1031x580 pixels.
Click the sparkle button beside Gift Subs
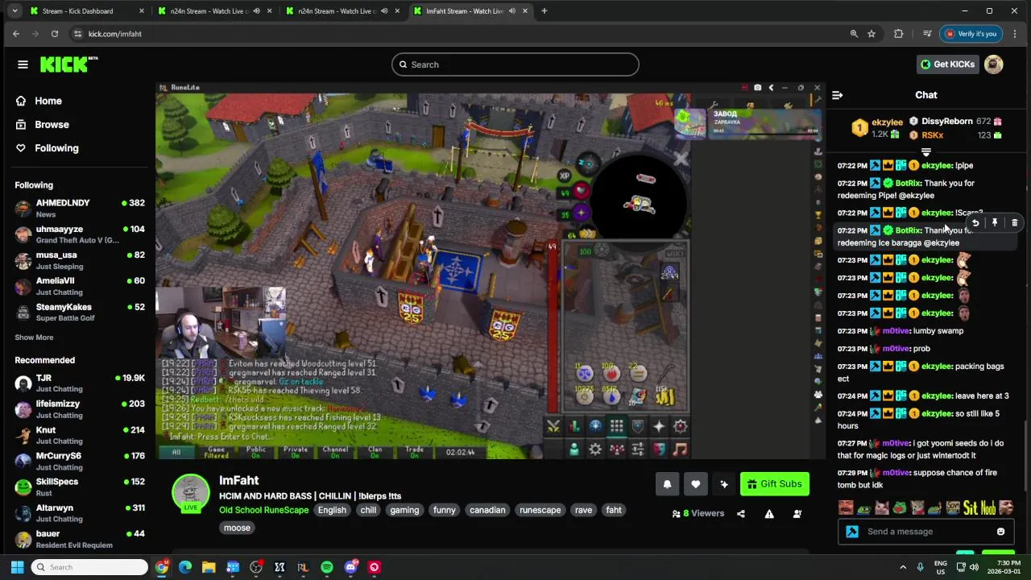pyautogui.click(x=724, y=484)
